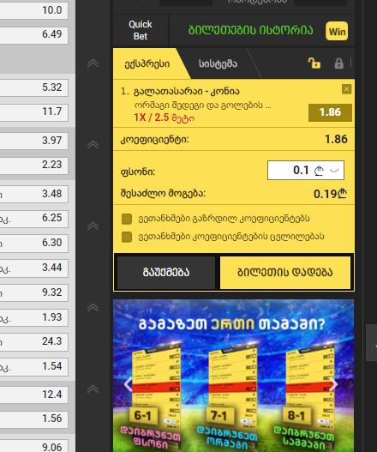Viewport: 377px width, 452px height.
Task: Select the 12.4 odds cell
Action: (x=34, y=395)
